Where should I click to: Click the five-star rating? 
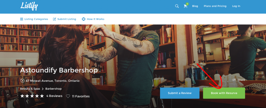pos(32,96)
